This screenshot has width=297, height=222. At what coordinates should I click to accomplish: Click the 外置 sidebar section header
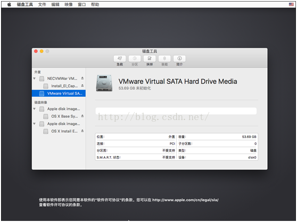(37, 72)
